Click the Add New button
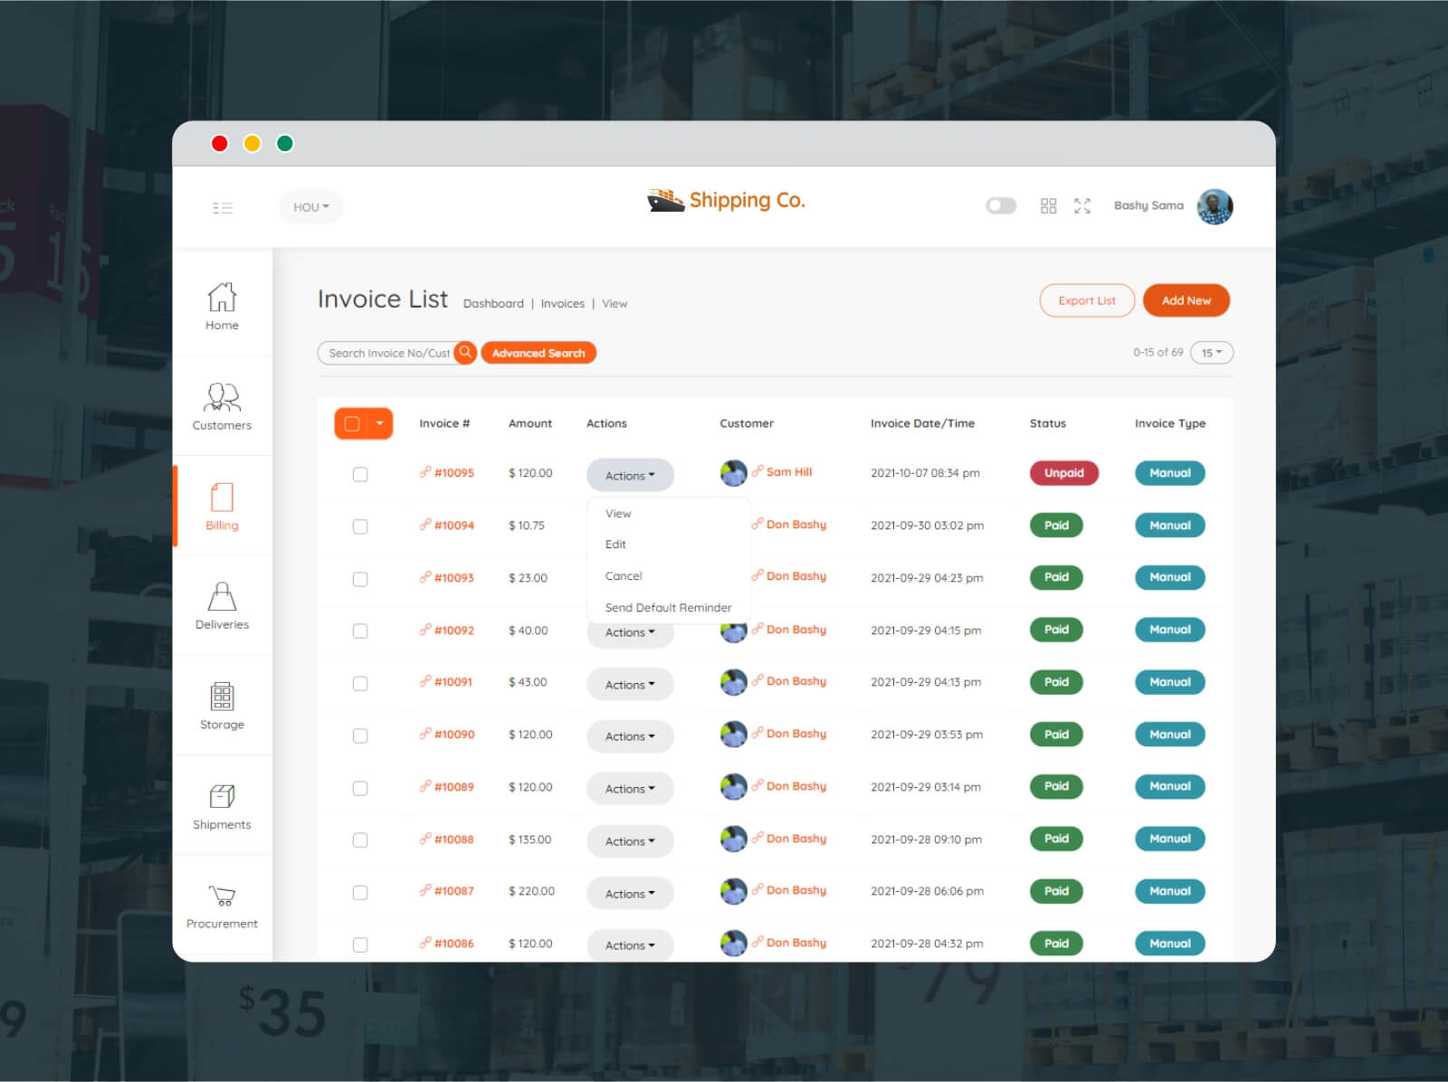Image resolution: width=1448 pixels, height=1082 pixels. point(1186,300)
